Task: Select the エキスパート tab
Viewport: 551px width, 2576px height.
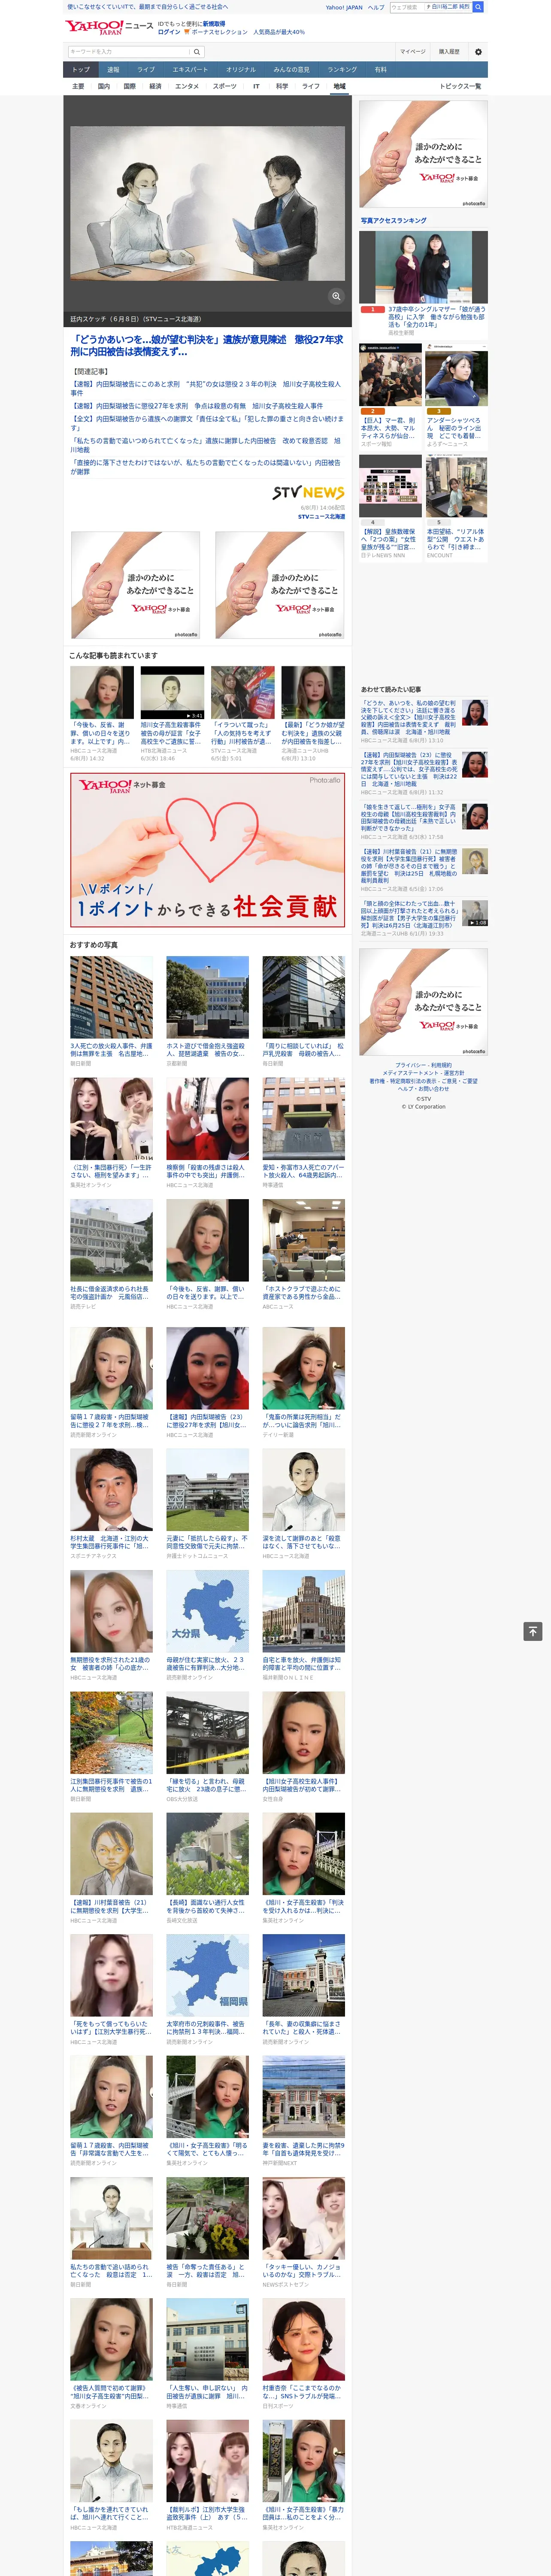Action: click(x=190, y=70)
